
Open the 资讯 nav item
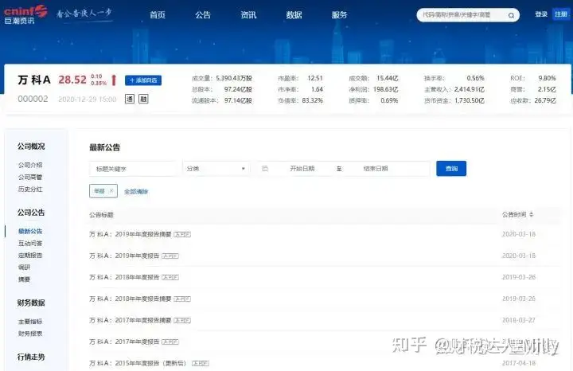tap(248, 15)
